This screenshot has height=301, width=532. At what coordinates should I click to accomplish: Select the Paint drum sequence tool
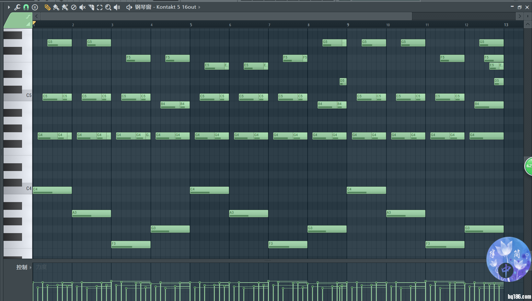(x=65, y=7)
